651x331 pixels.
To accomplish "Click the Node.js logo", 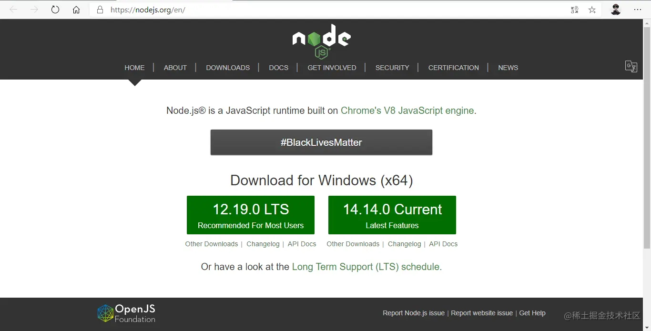I will 322,41.
